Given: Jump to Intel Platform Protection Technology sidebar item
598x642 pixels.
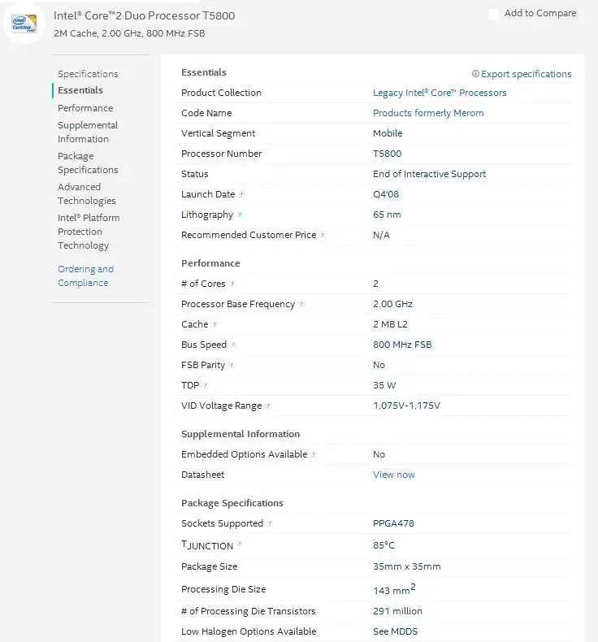Looking at the screenshot, I should point(89,232).
